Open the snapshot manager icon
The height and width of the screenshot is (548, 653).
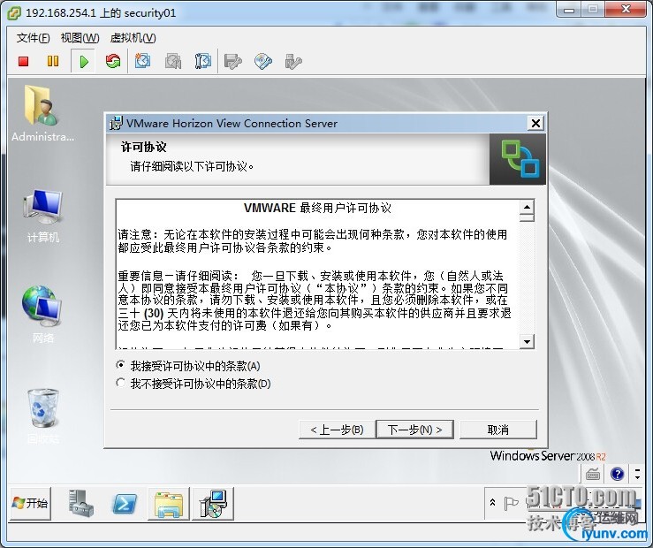coord(203,61)
